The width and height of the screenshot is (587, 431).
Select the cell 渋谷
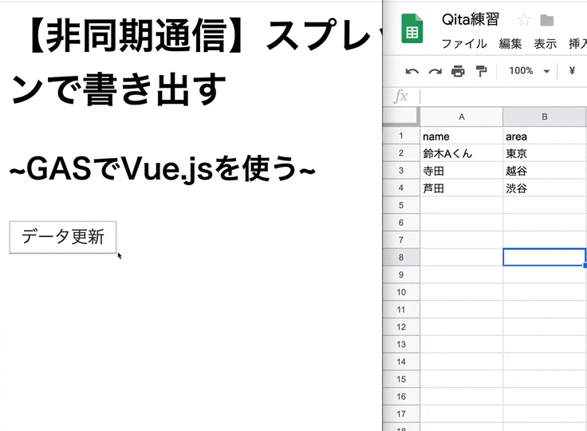(544, 188)
